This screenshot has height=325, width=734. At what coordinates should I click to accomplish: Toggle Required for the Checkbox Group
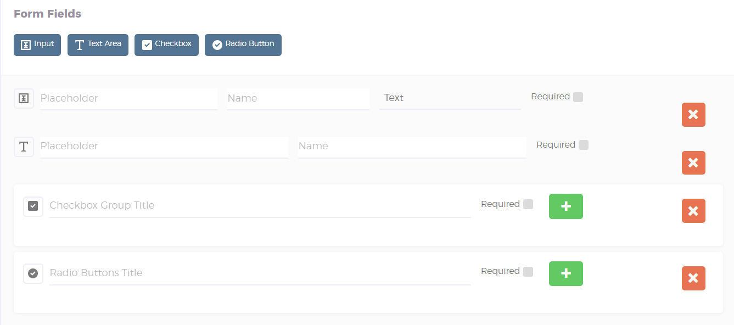point(528,204)
